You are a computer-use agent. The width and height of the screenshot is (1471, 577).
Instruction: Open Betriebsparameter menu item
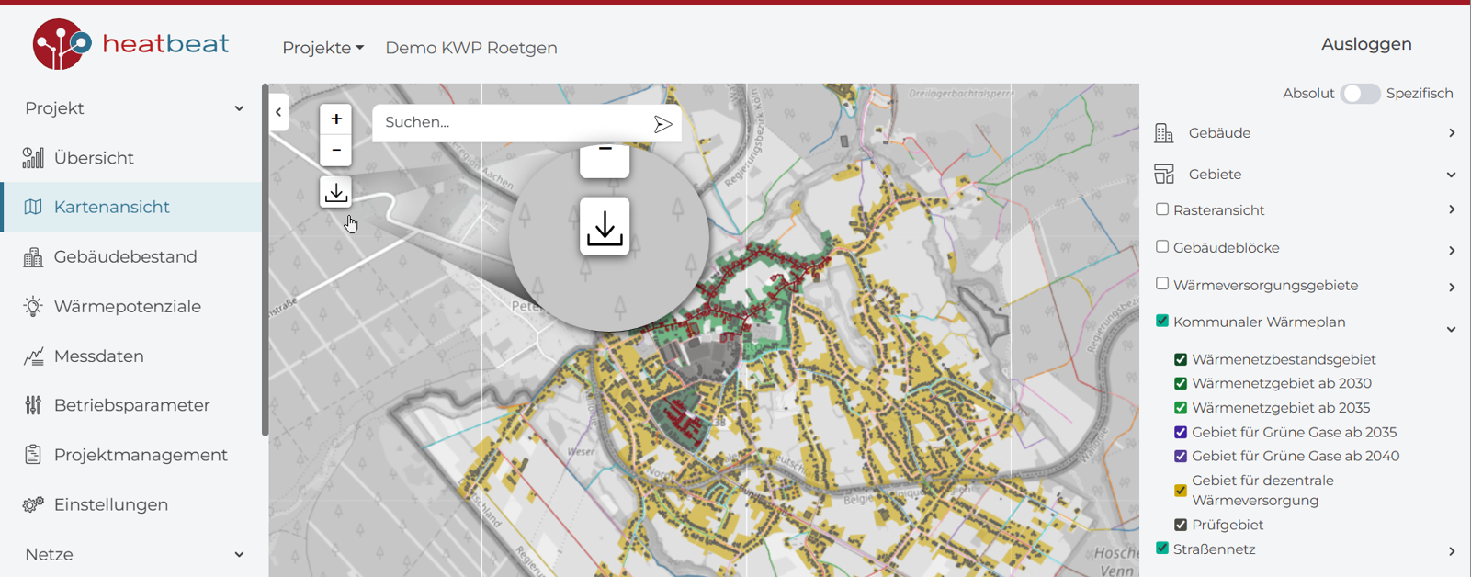click(131, 405)
